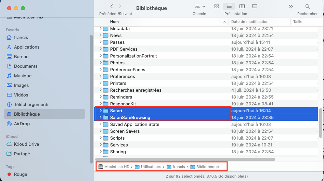Expand the Safari folder
Screen dimensions: 324x181
click(101, 110)
